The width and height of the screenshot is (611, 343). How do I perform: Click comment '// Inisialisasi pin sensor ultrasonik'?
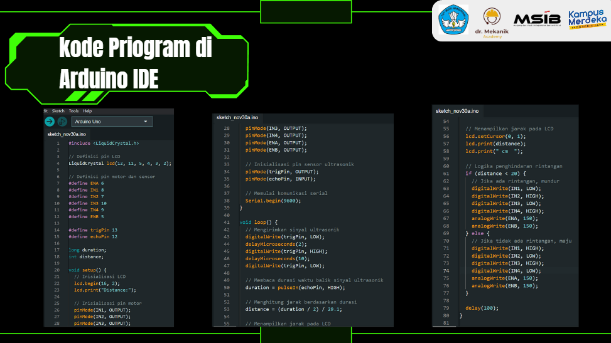pos(300,164)
